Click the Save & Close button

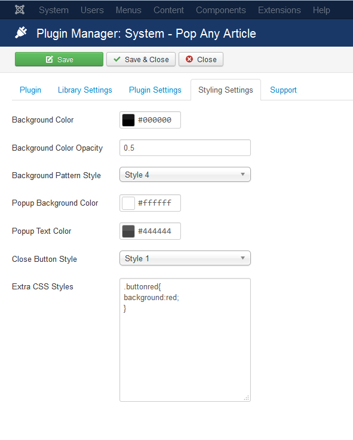click(x=141, y=59)
